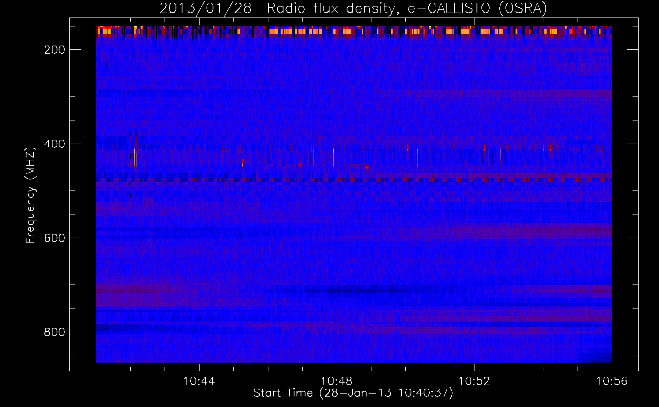Screen dimensions: 659x407
Task: Click the 800 frequency tick label
Action: (55, 332)
